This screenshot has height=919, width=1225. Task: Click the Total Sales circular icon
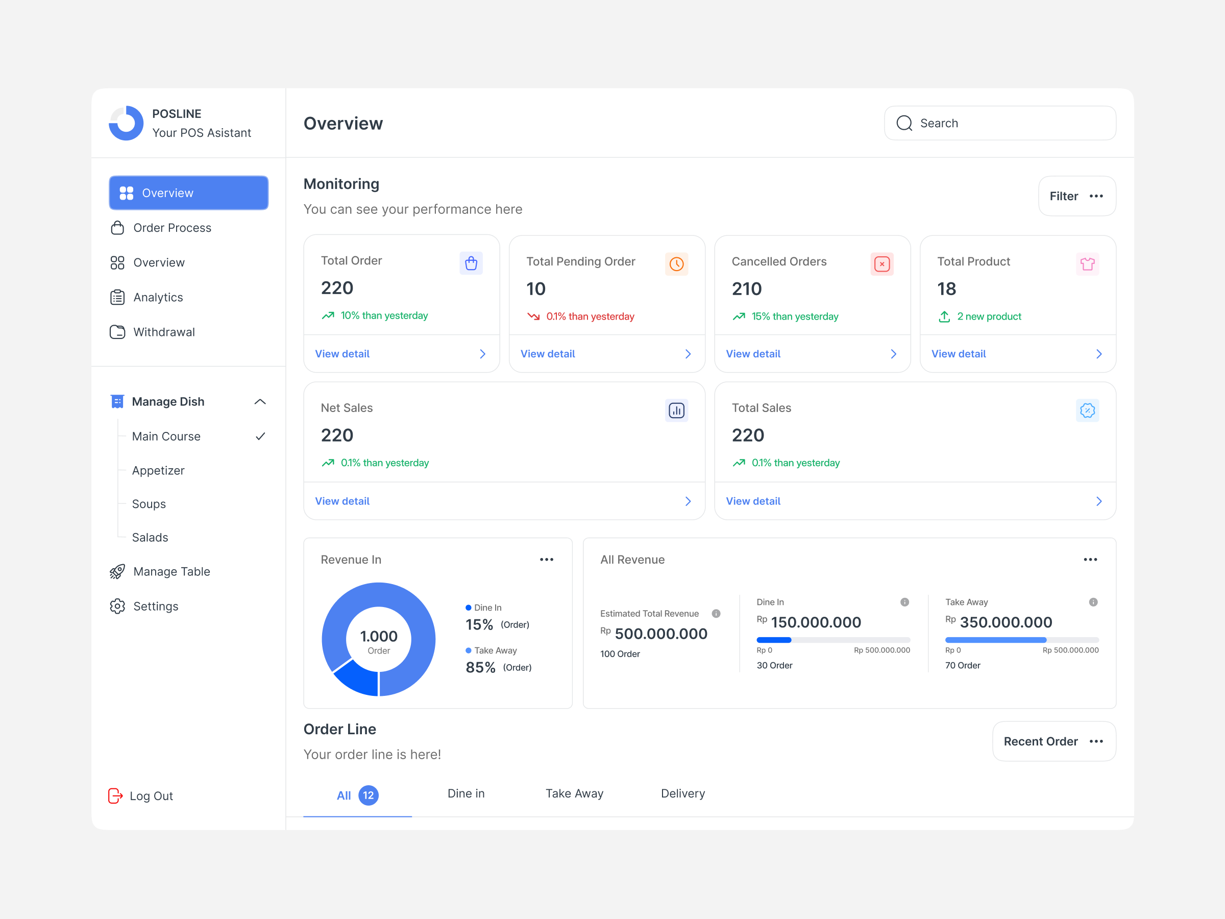click(1087, 410)
